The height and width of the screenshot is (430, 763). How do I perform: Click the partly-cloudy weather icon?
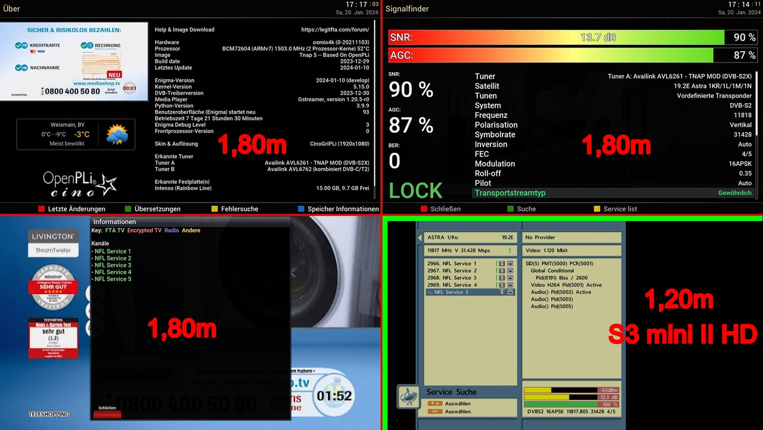pos(117,135)
